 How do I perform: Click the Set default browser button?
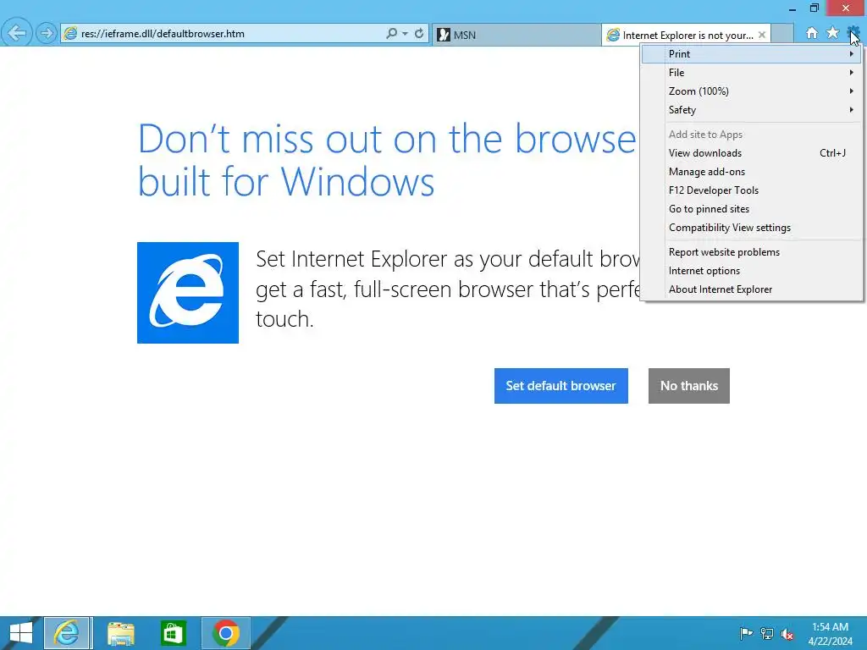pyautogui.click(x=561, y=386)
